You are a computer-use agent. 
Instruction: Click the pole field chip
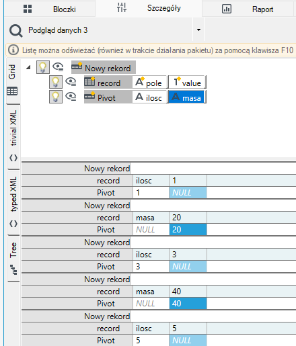(x=149, y=82)
